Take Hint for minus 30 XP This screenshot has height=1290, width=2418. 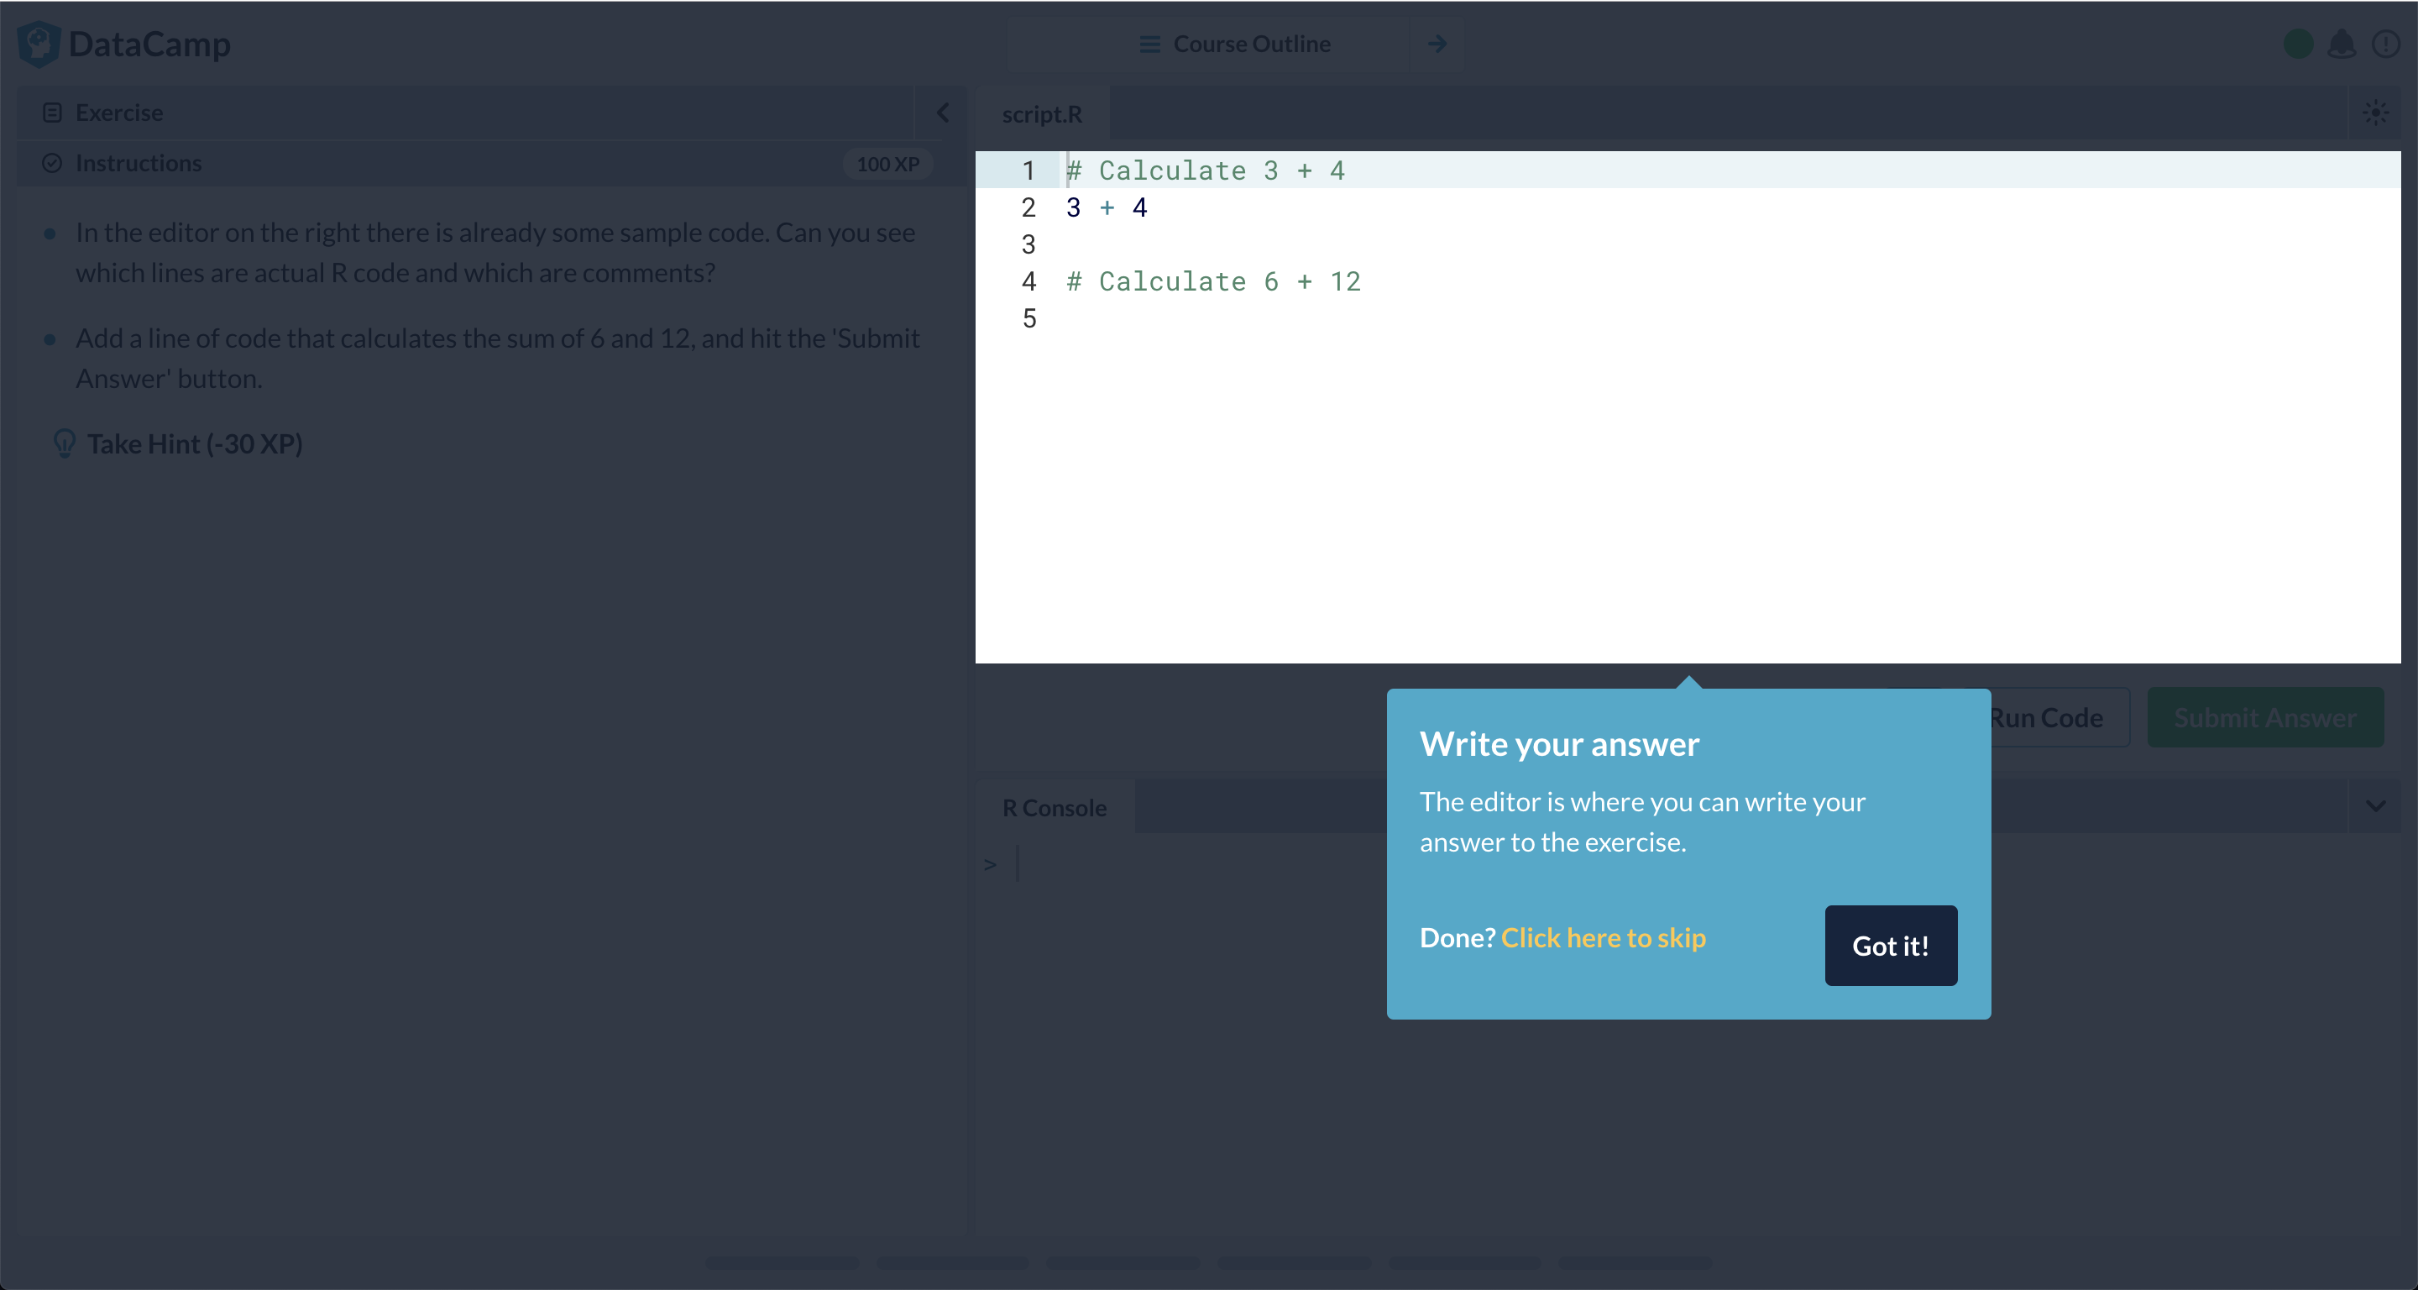point(177,443)
